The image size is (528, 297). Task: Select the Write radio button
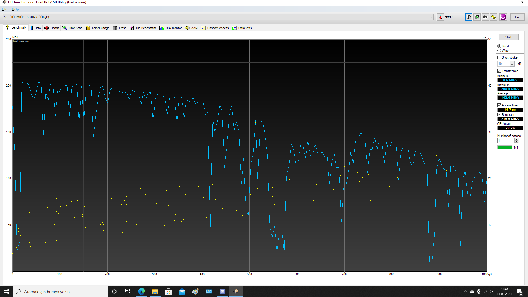coord(499,51)
